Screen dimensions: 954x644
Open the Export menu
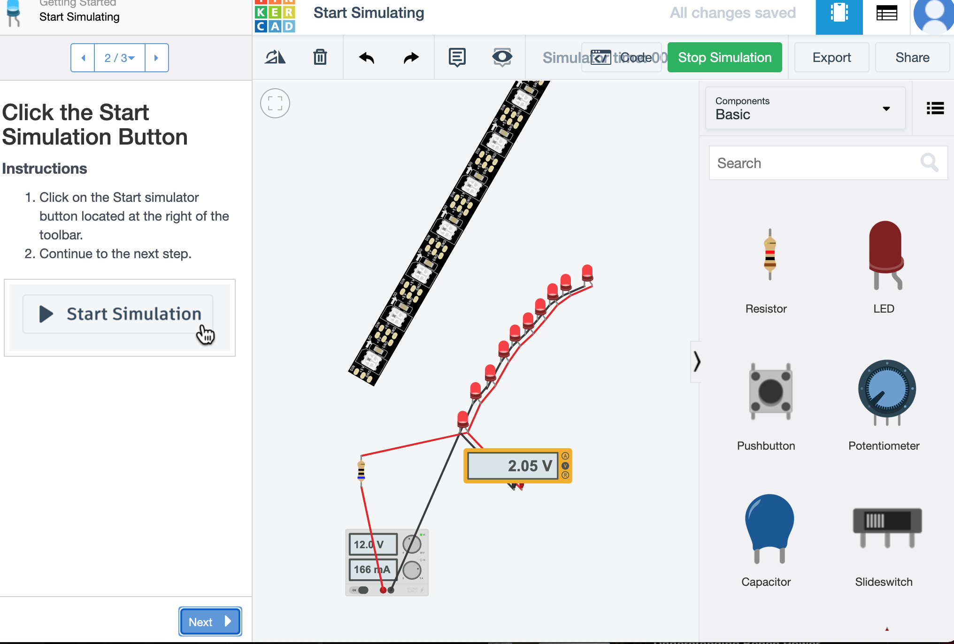[831, 57]
